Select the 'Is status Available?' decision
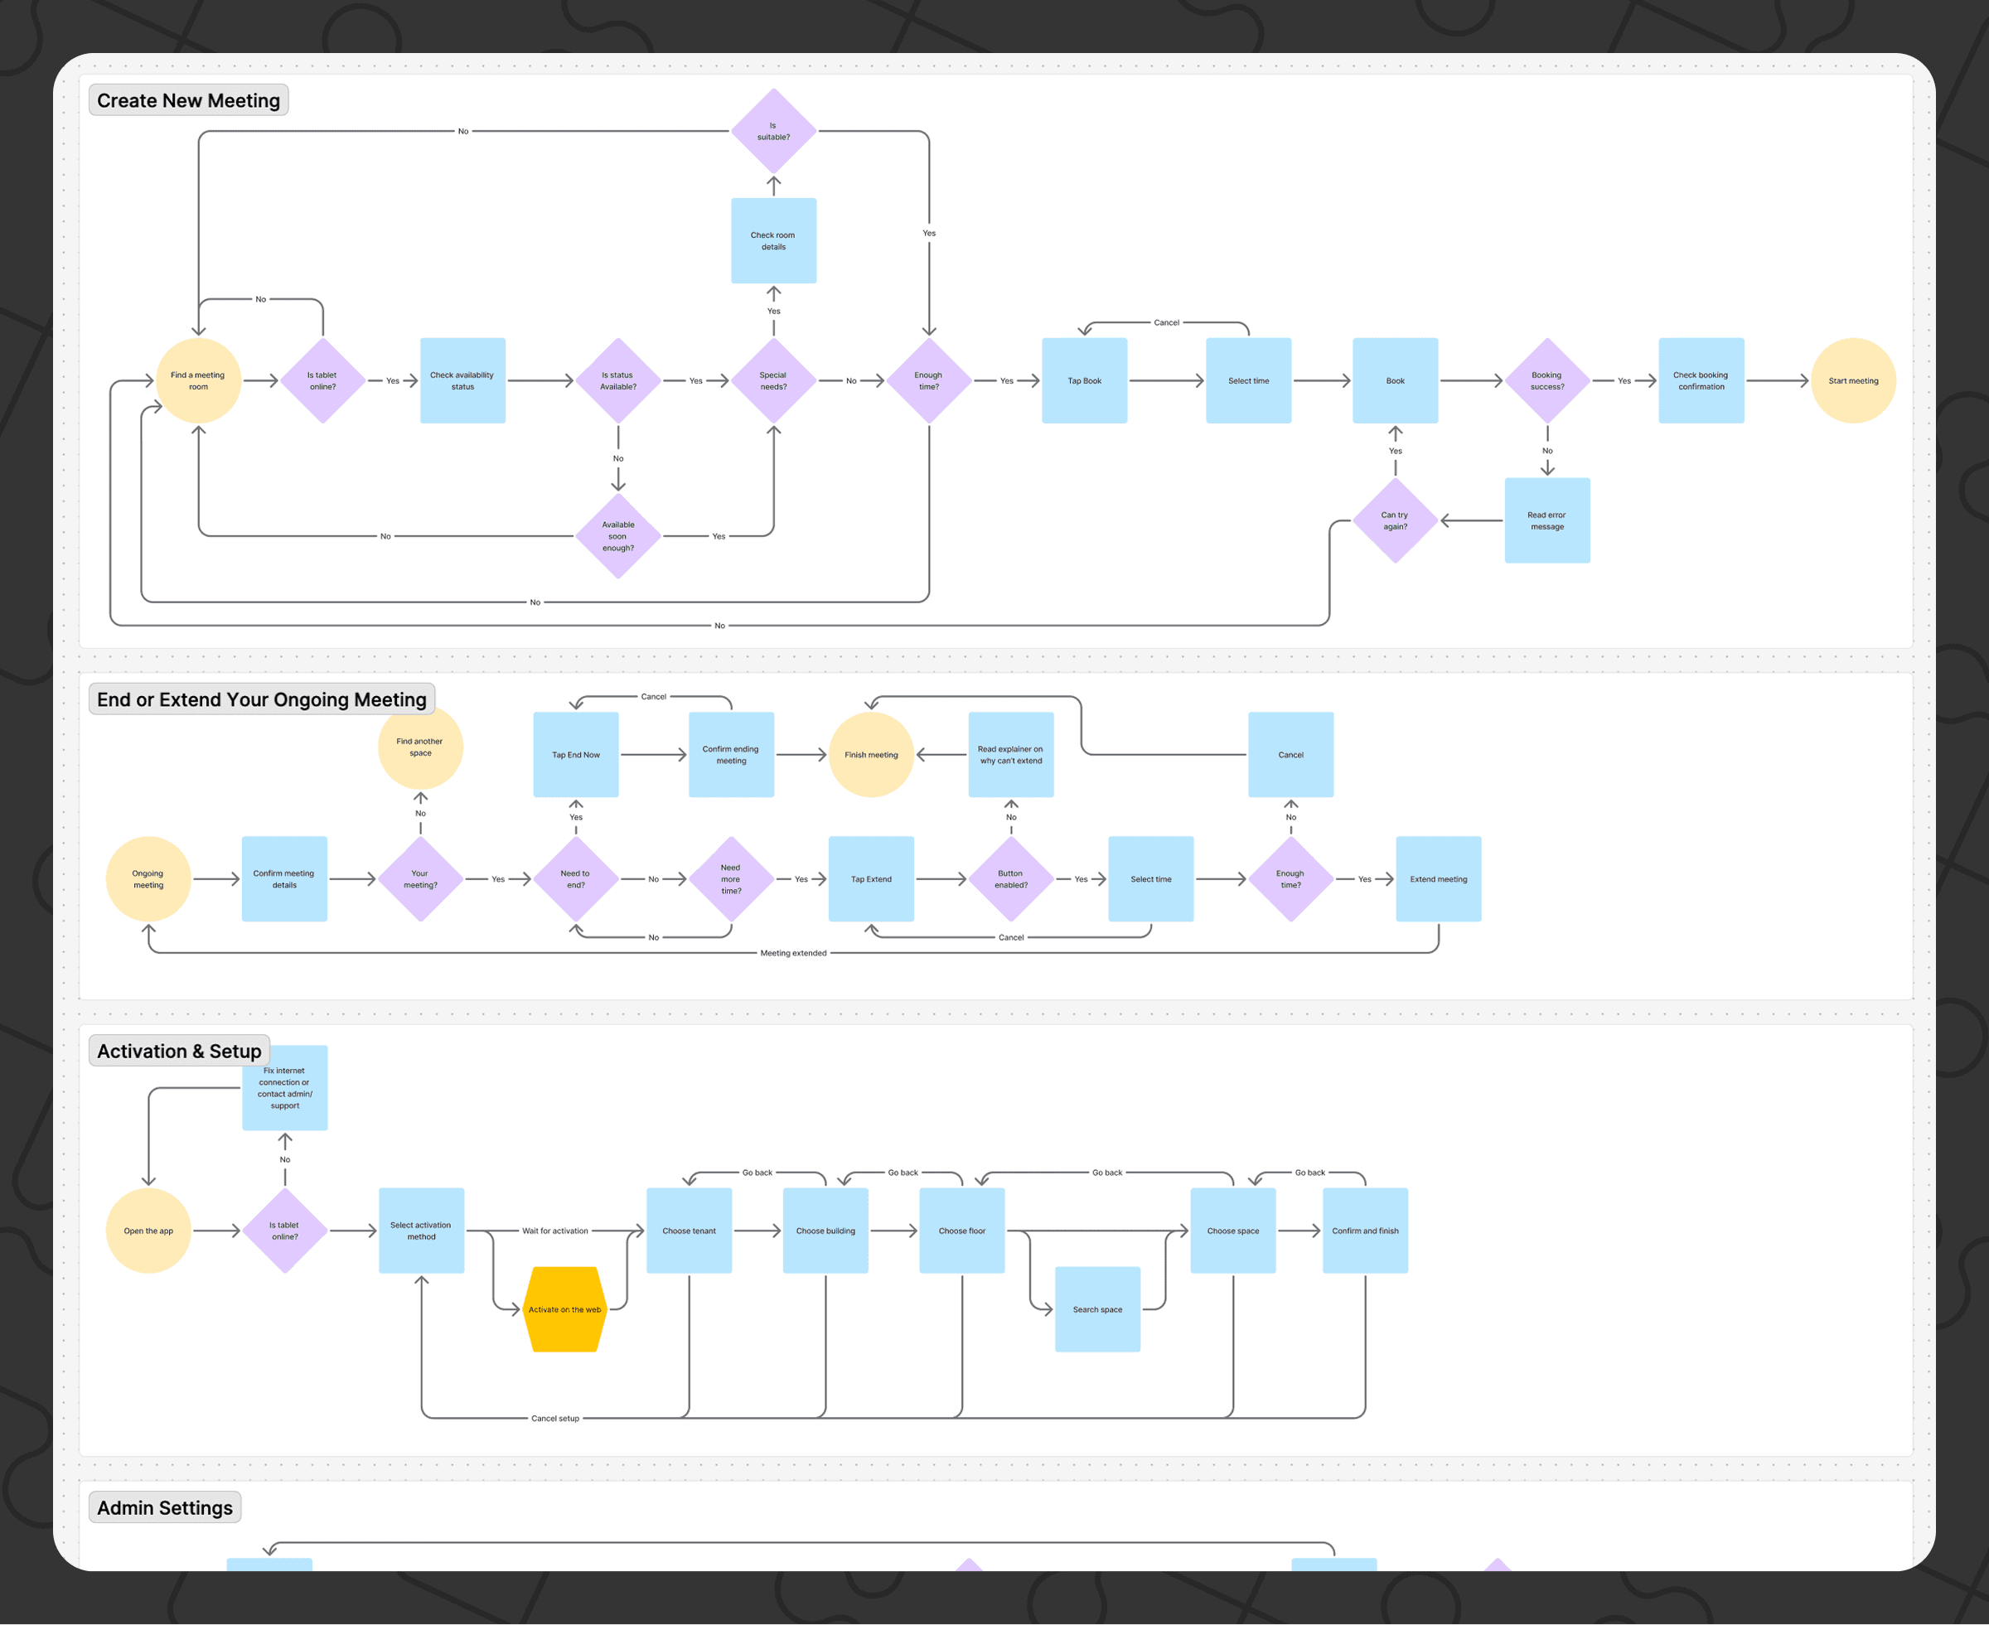Viewport: 1989px width, 1625px height. click(617, 381)
